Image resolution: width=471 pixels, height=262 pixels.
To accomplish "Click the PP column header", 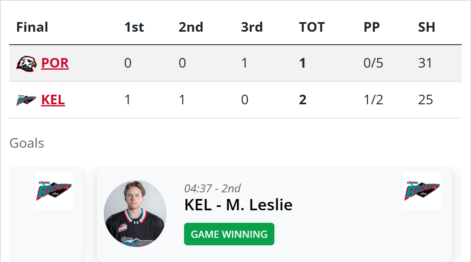I will tap(371, 27).
